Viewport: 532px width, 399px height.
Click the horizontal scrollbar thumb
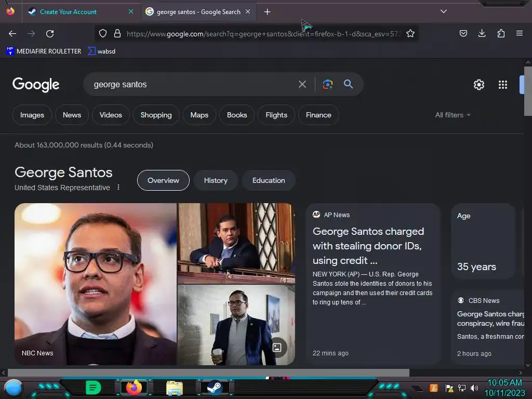click(x=208, y=373)
